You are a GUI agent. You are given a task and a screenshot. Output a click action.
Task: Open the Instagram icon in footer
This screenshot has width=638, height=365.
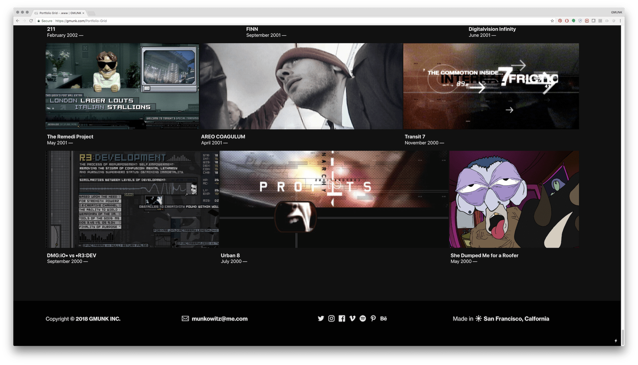pos(331,319)
